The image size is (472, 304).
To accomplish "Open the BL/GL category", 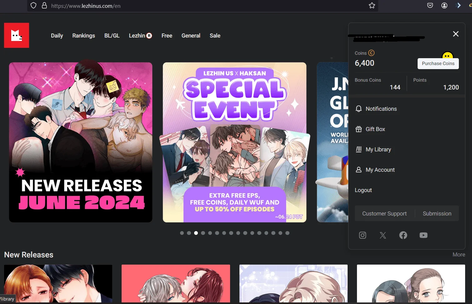I will (x=112, y=36).
